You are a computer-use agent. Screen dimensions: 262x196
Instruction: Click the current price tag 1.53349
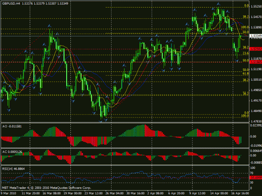pyautogui.click(x=256, y=36)
